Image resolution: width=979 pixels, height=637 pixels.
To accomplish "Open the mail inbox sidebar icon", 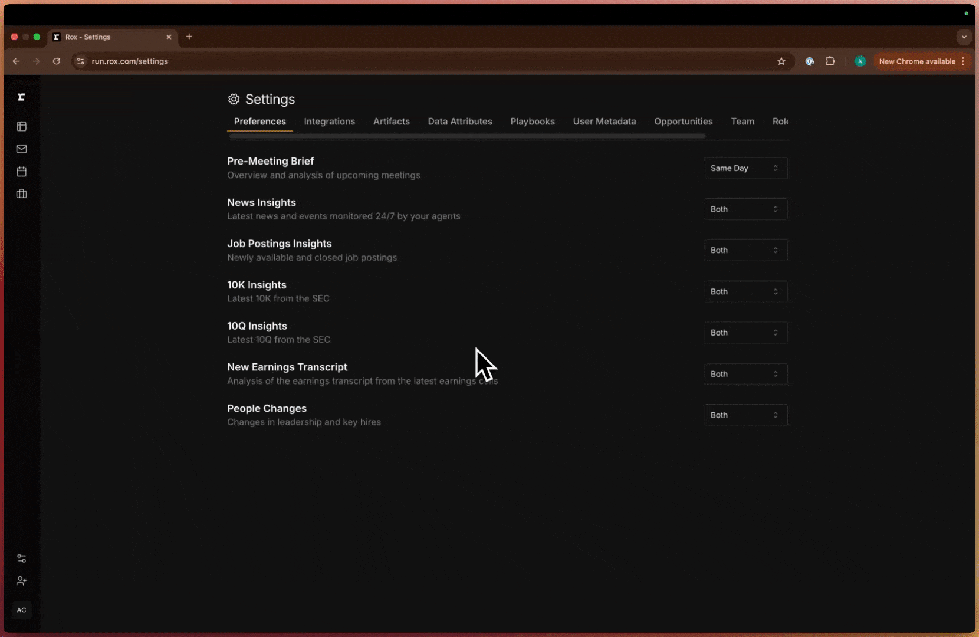I will (x=22, y=149).
